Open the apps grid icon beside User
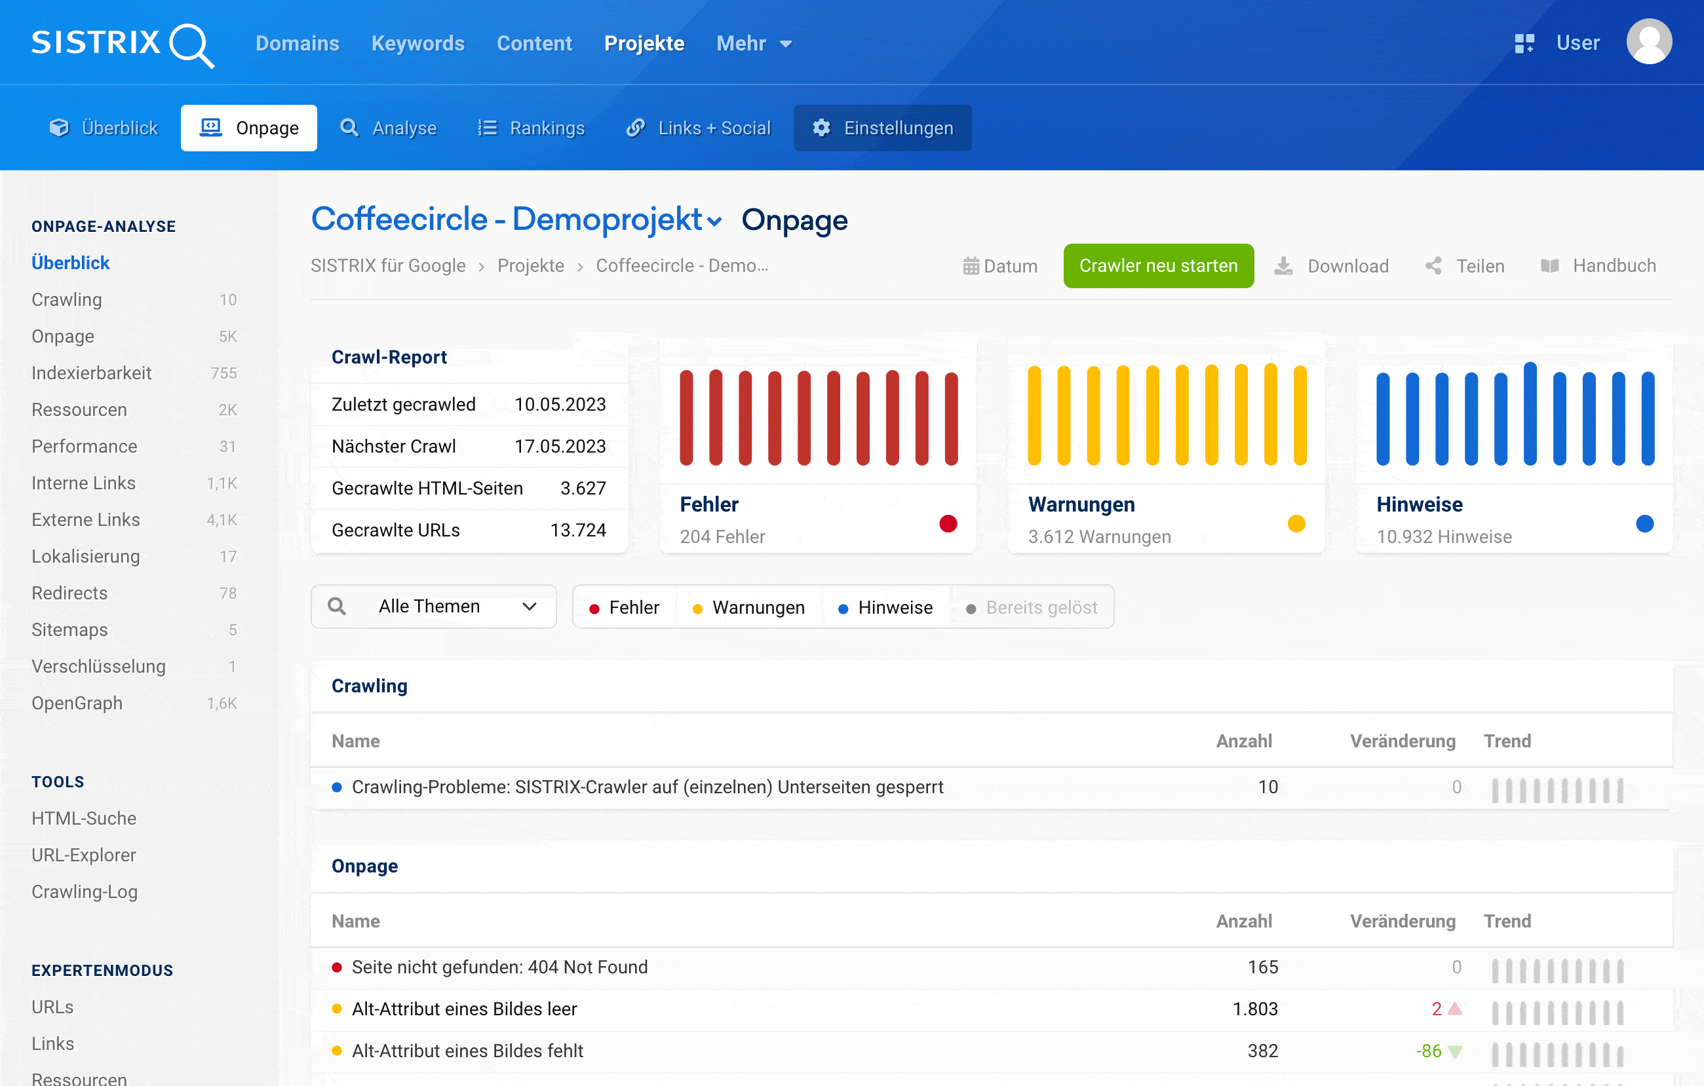This screenshot has height=1086, width=1704. (1524, 43)
